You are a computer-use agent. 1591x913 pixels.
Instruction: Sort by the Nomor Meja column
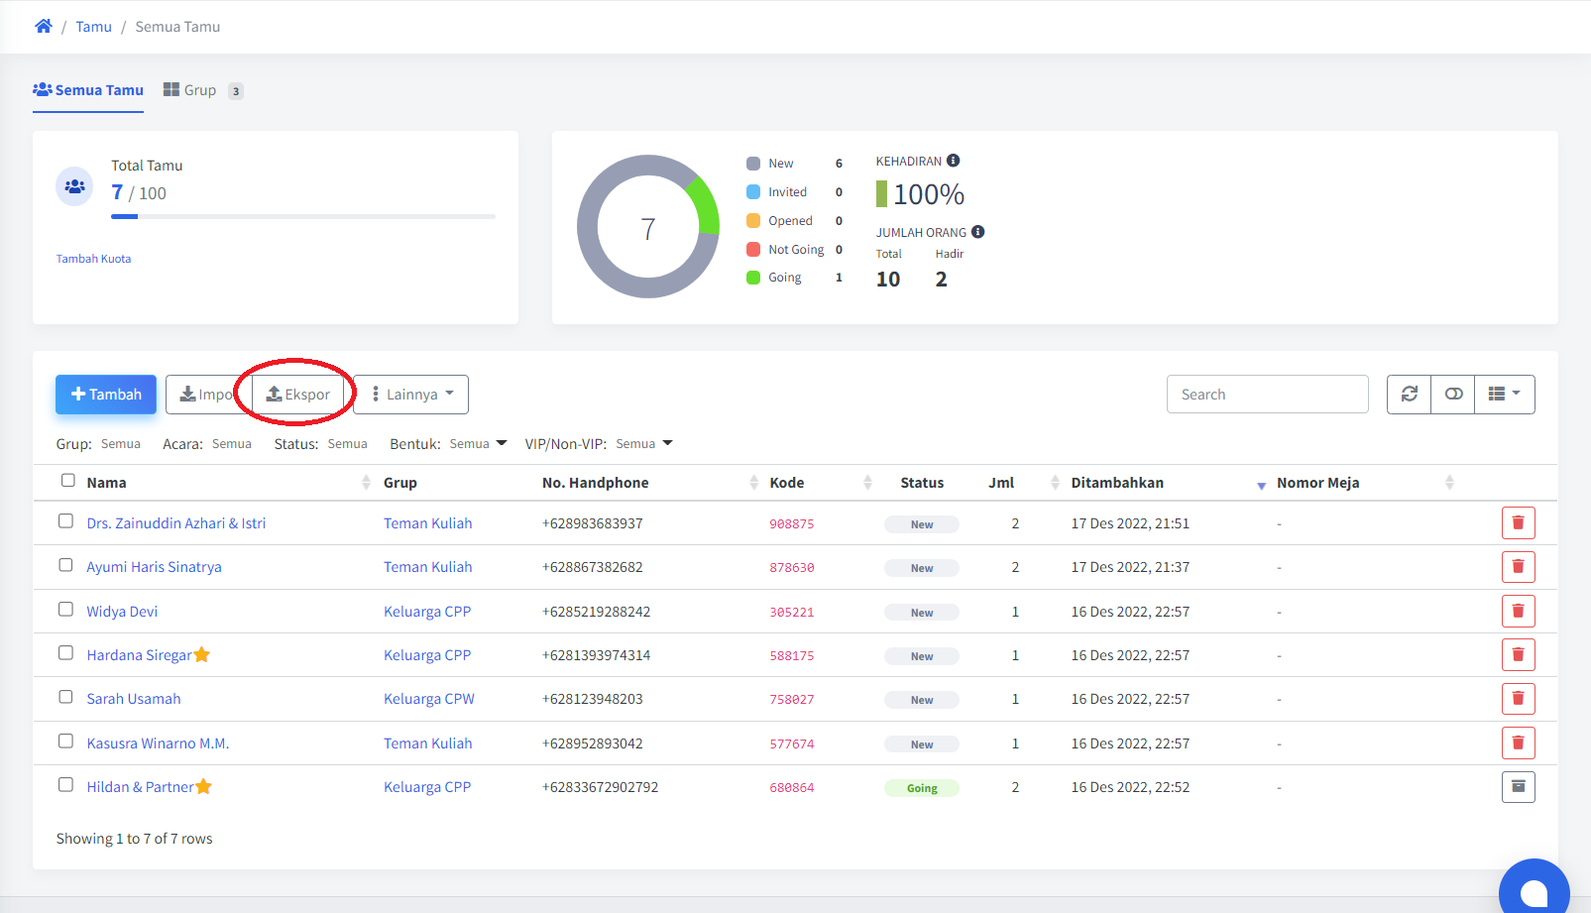[x=1365, y=483]
